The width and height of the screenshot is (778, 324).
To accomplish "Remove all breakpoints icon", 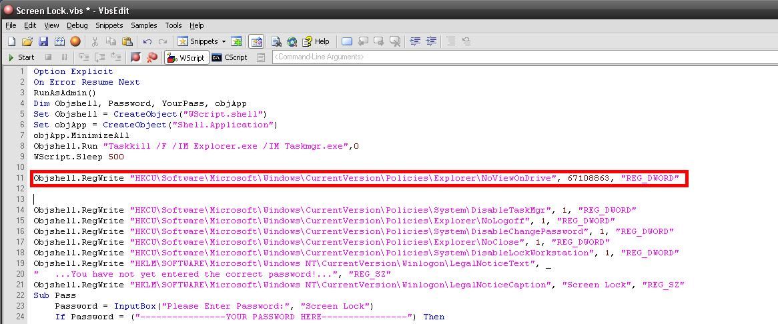I will 152,57.
